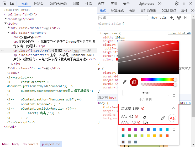Collapse the contrast ratio section
195x147 pixels.
173,108
